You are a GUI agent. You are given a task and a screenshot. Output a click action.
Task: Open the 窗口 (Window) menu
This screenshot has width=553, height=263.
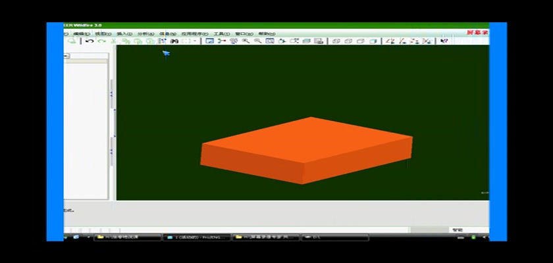tap(244, 34)
